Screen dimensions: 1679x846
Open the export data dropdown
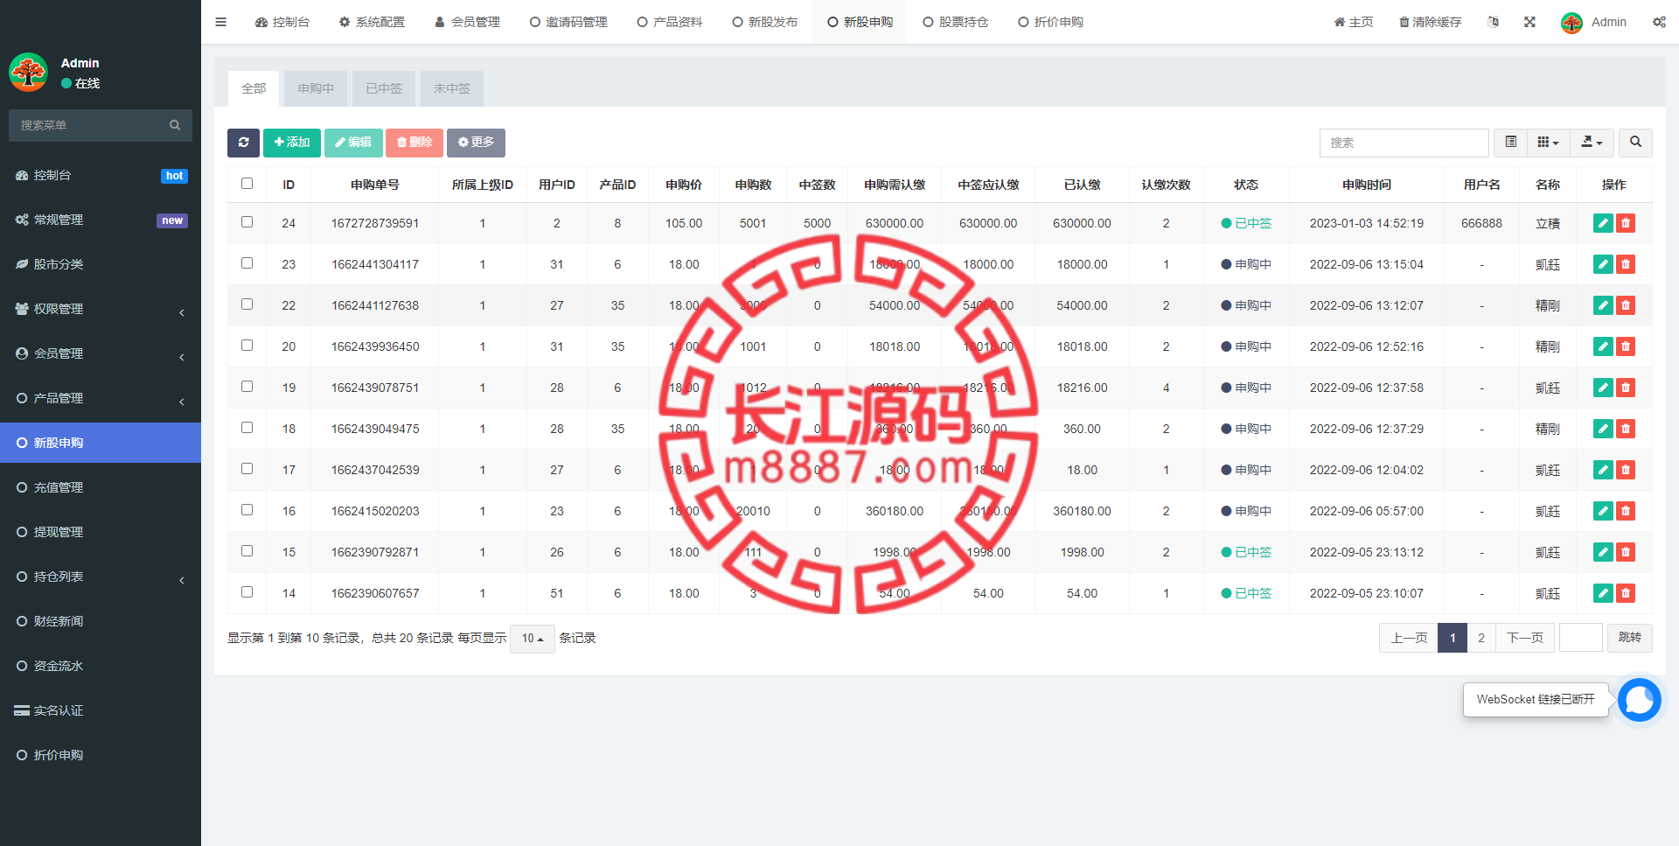coord(1592,143)
